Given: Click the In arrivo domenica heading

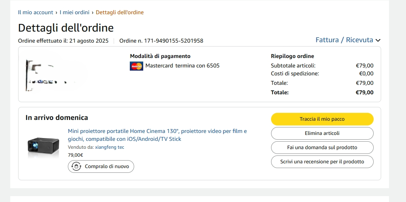Looking at the screenshot, I should (57, 118).
